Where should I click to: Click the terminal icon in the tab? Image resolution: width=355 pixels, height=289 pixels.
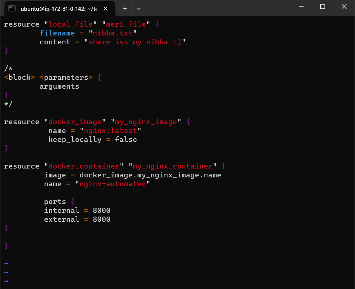pyautogui.click(x=12, y=8)
